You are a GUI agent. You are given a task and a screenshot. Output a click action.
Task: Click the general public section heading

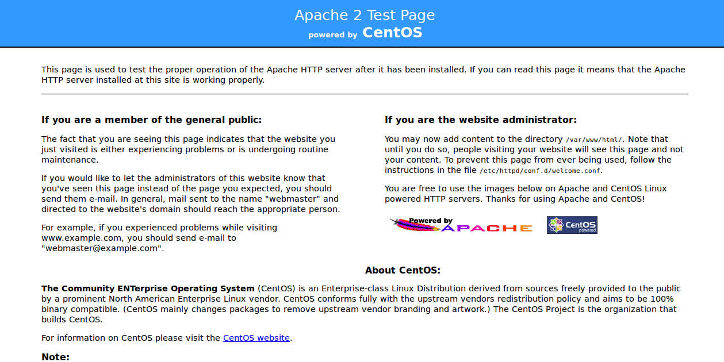(151, 120)
